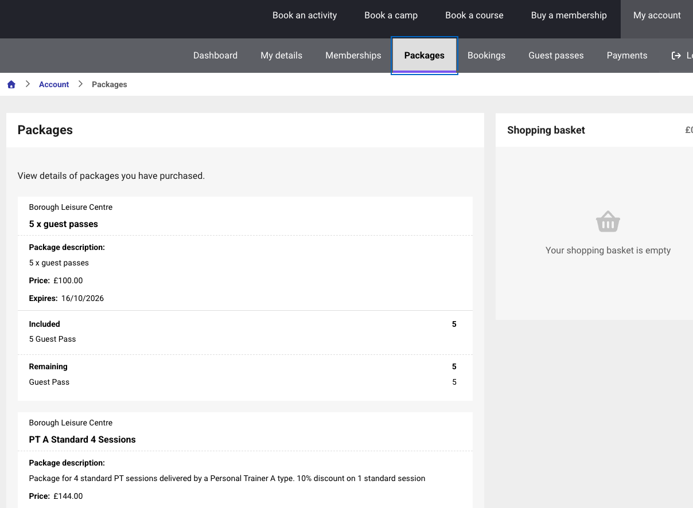Image resolution: width=693 pixels, height=508 pixels.
Task: Click the home icon in breadcrumb
Action: click(11, 84)
